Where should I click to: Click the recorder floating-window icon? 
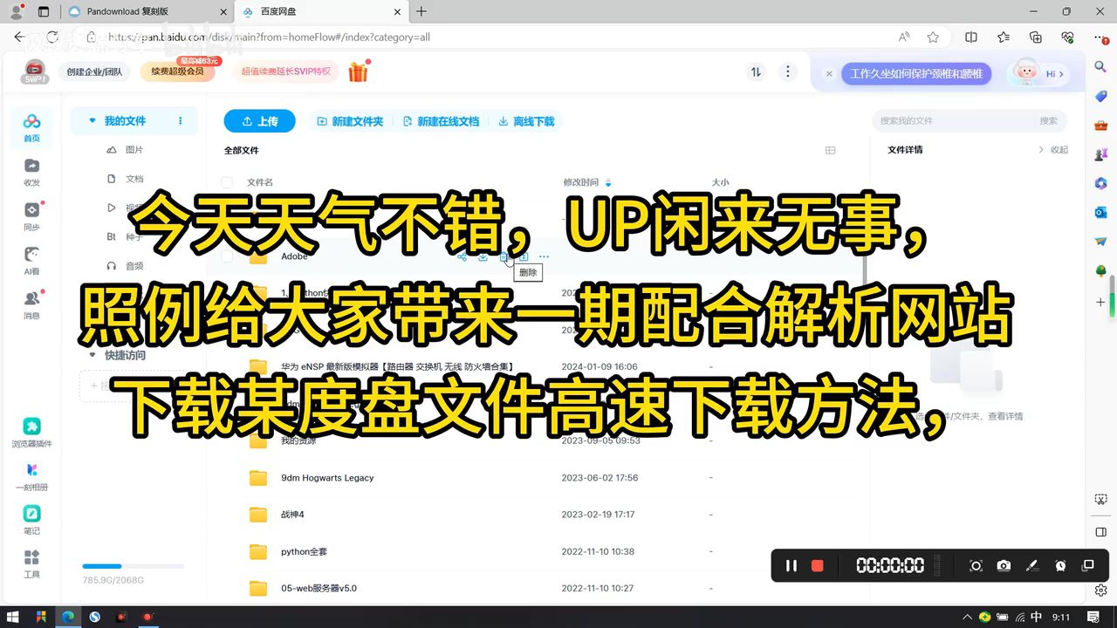tap(1087, 565)
